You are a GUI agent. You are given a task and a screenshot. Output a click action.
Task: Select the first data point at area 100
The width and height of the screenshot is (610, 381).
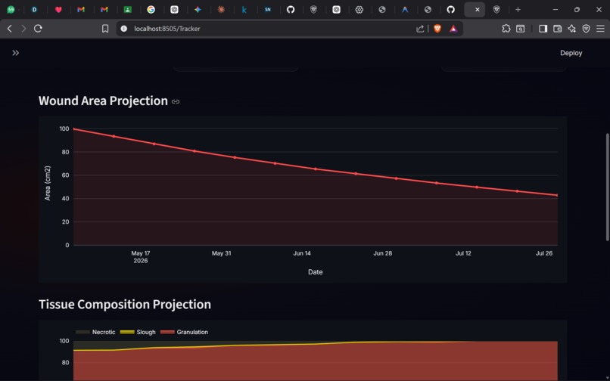74,129
